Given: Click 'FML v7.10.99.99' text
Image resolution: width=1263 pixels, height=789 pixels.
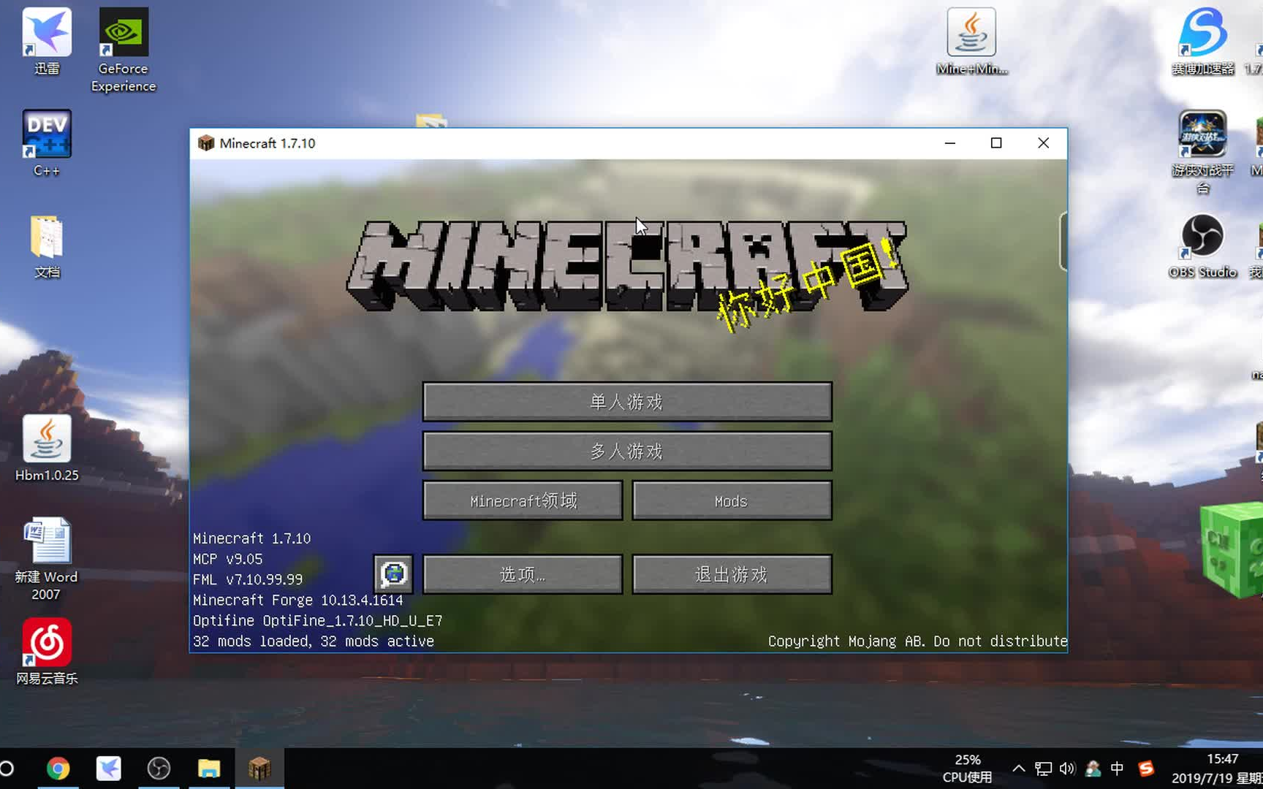Looking at the screenshot, I should pyautogui.click(x=248, y=580).
